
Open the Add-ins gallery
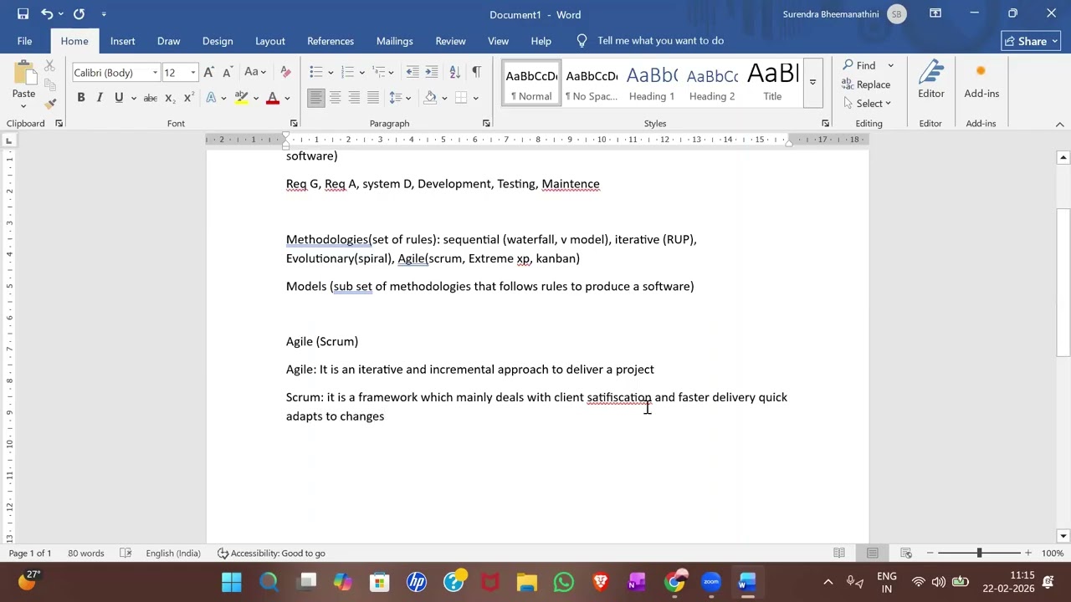point(981,81)
